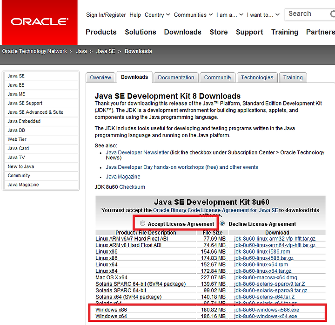Switch to the Overview tab
Image resolution: width=335 pixels, height=325 pixels.
pyautogui.click(x=100, y=77)
